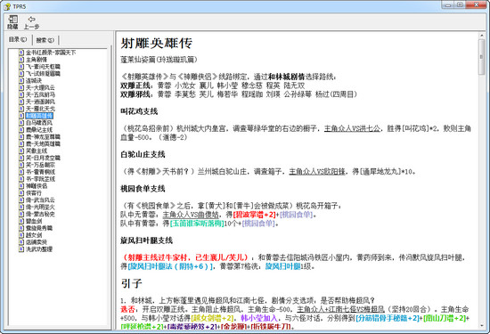490x334 pixels.
Task: Click the green [南山刀谱+2] text
Action: (445, 318)
